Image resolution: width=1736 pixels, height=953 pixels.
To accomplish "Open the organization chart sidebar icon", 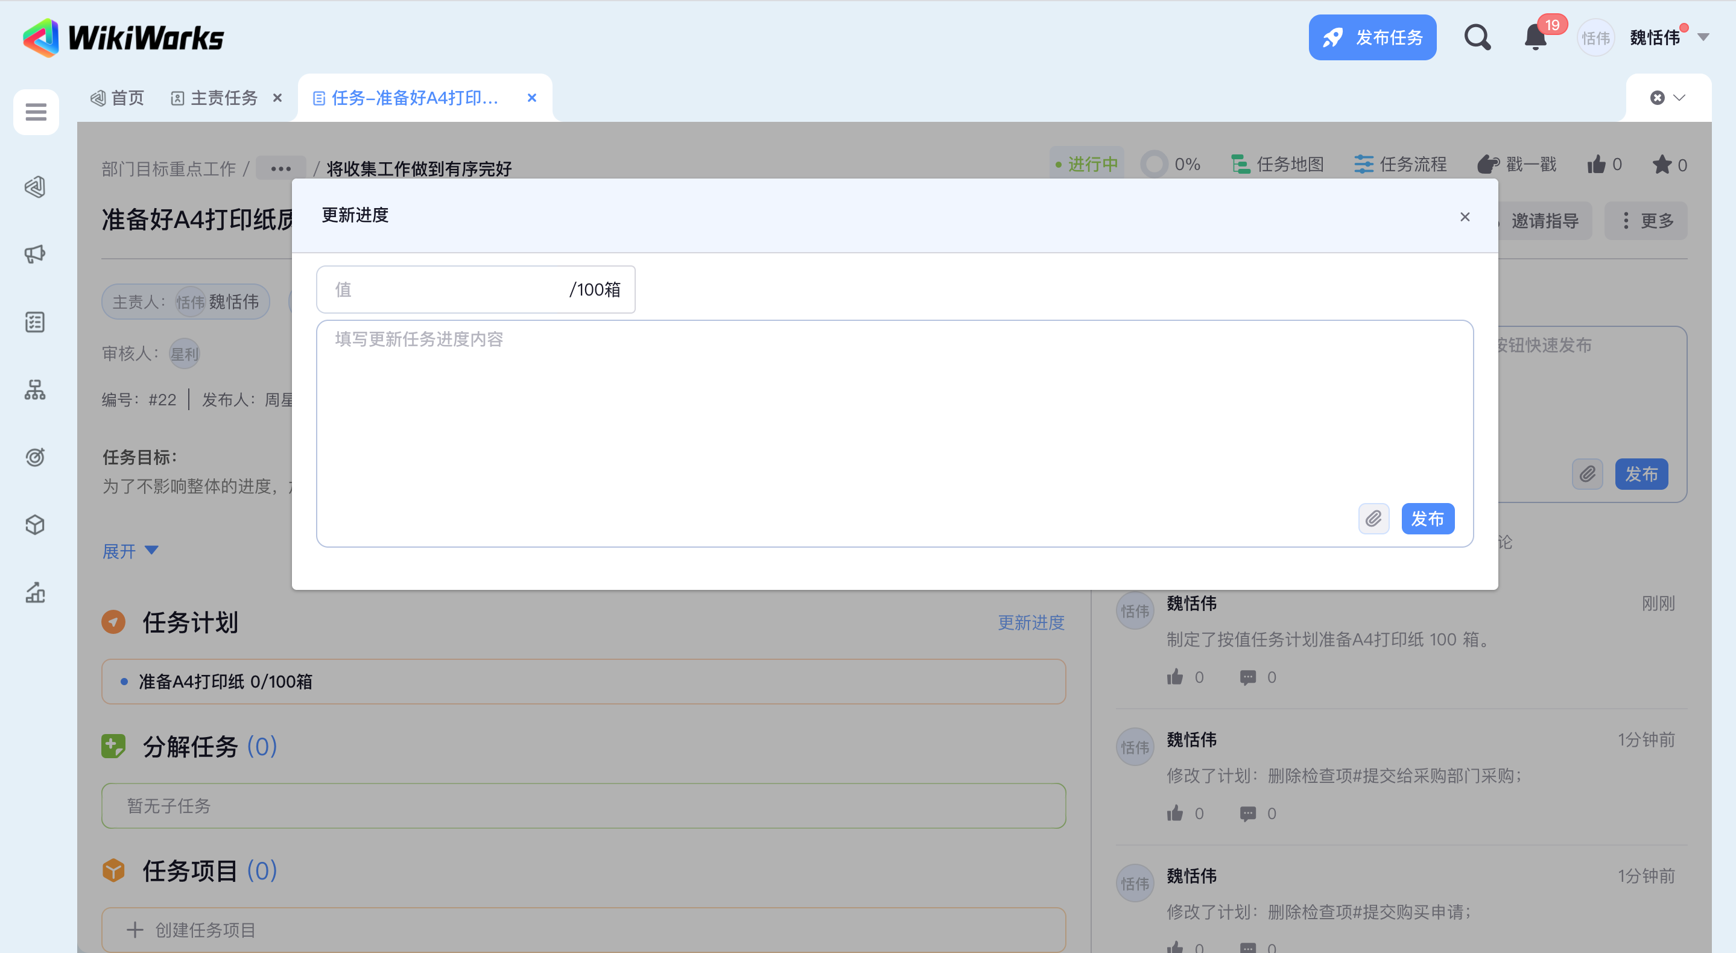I will [35, 390].
